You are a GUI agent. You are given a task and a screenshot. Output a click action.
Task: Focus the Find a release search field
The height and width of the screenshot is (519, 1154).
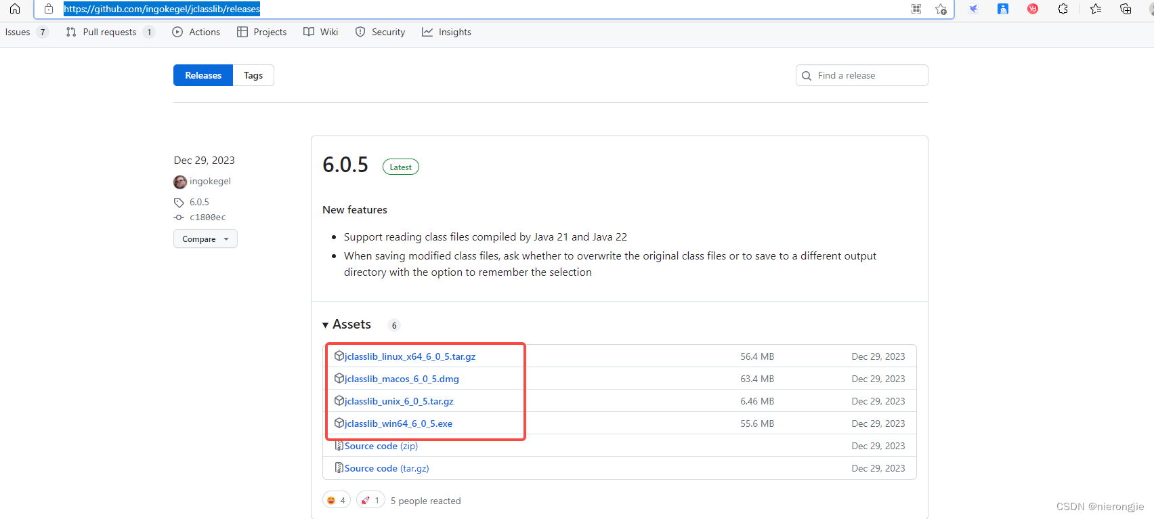click(x=861, y=75)
